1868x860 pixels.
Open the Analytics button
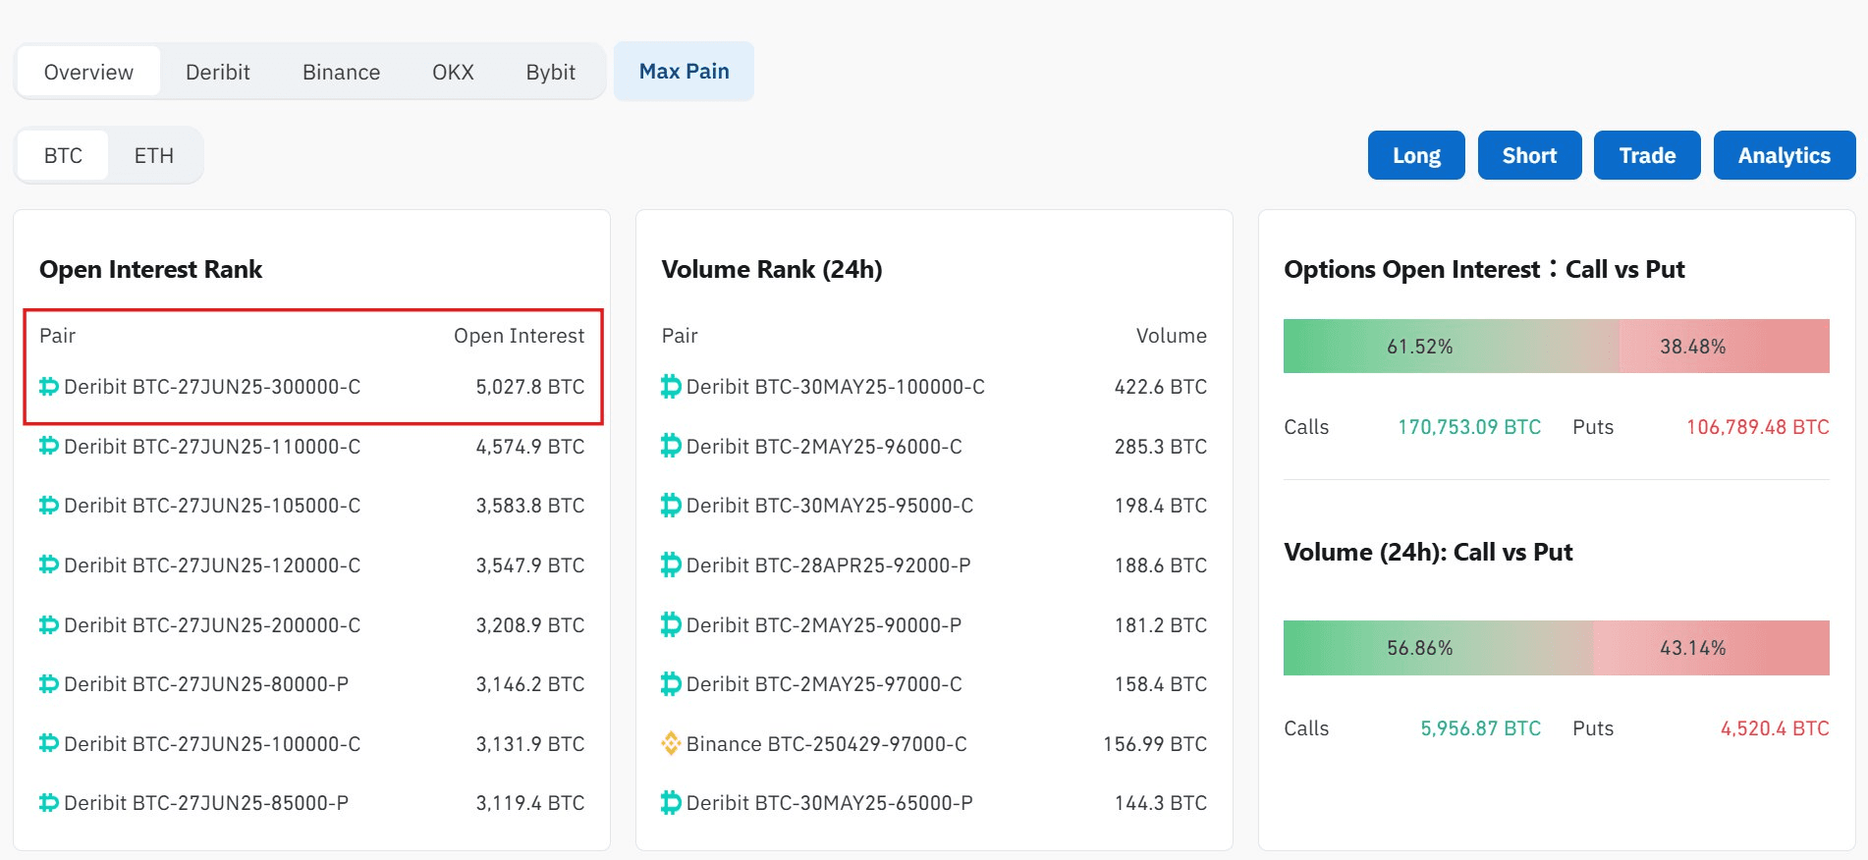click(x=1784, y=156)
